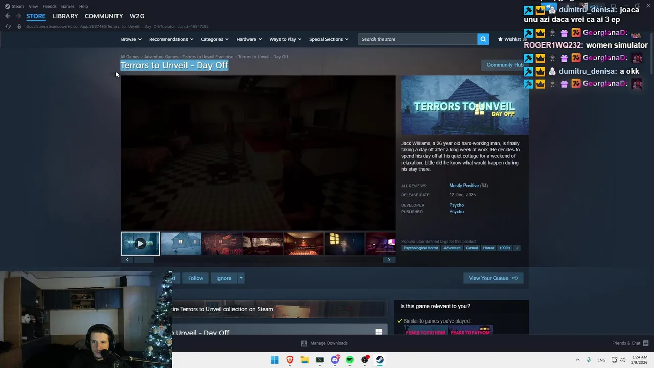Open the Community Hub
The image size is (654, 368).
click(504, 65)
